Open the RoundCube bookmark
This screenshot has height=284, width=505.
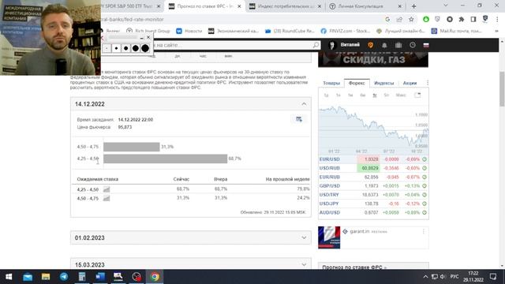point(290,31)
